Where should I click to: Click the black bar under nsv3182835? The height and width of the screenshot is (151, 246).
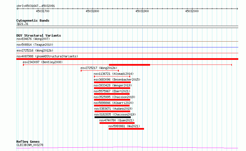112,117
